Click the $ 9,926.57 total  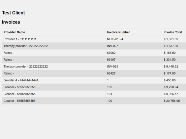click(171, 94)
